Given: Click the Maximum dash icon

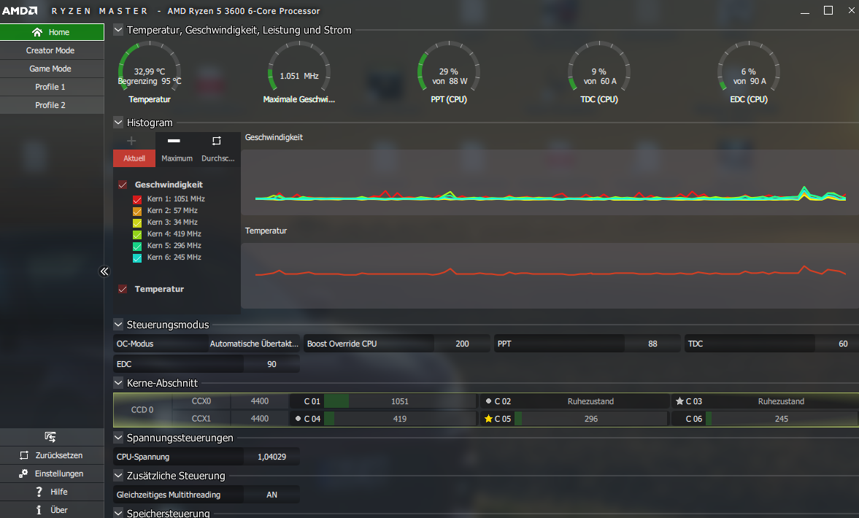Looking at the screenshot, I should click(174, 141).
